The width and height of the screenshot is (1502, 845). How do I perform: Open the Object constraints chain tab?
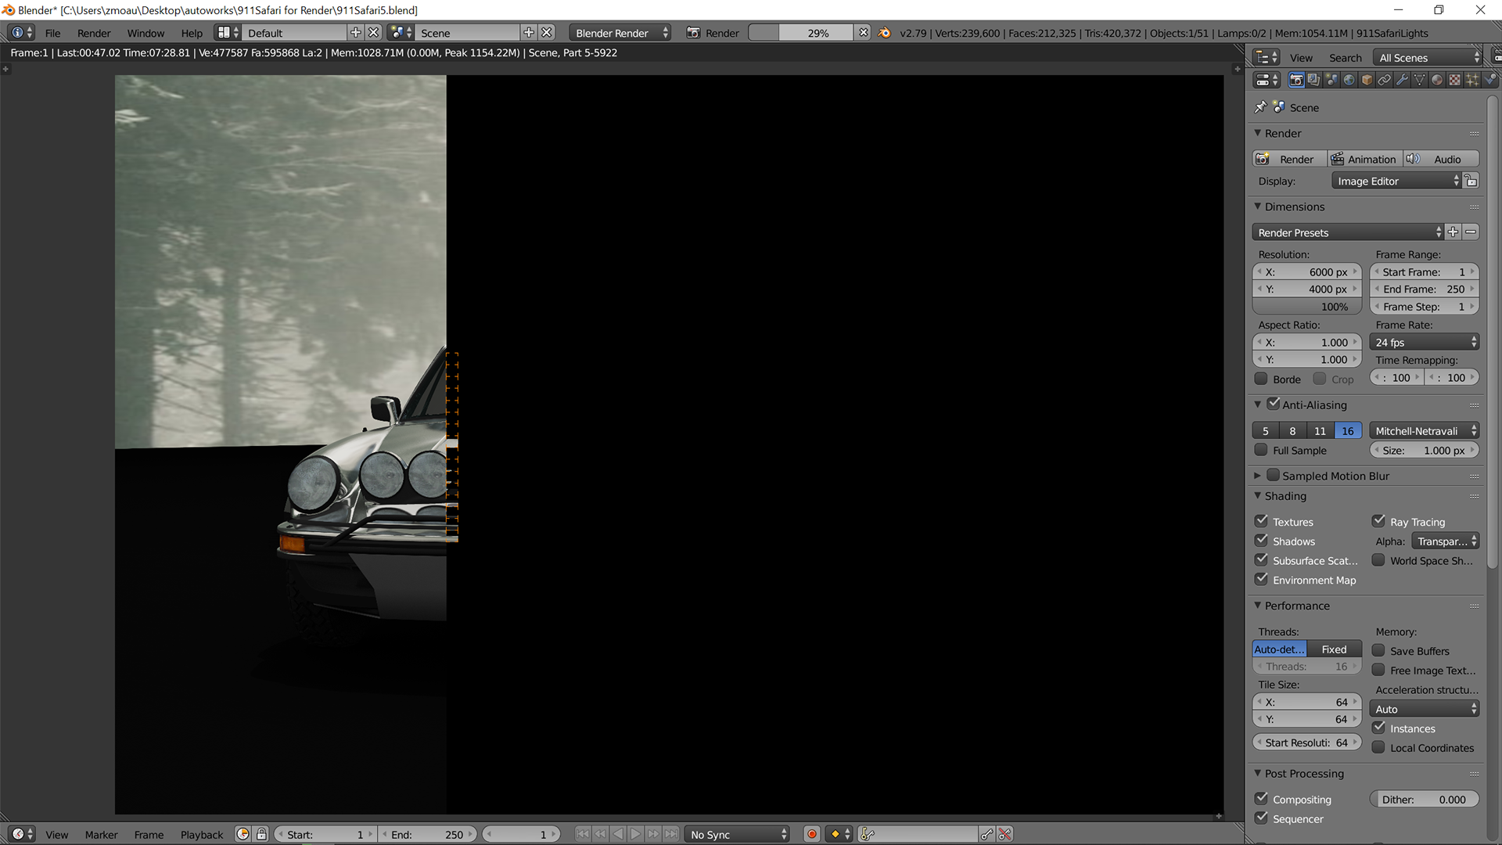[1385, 80]
